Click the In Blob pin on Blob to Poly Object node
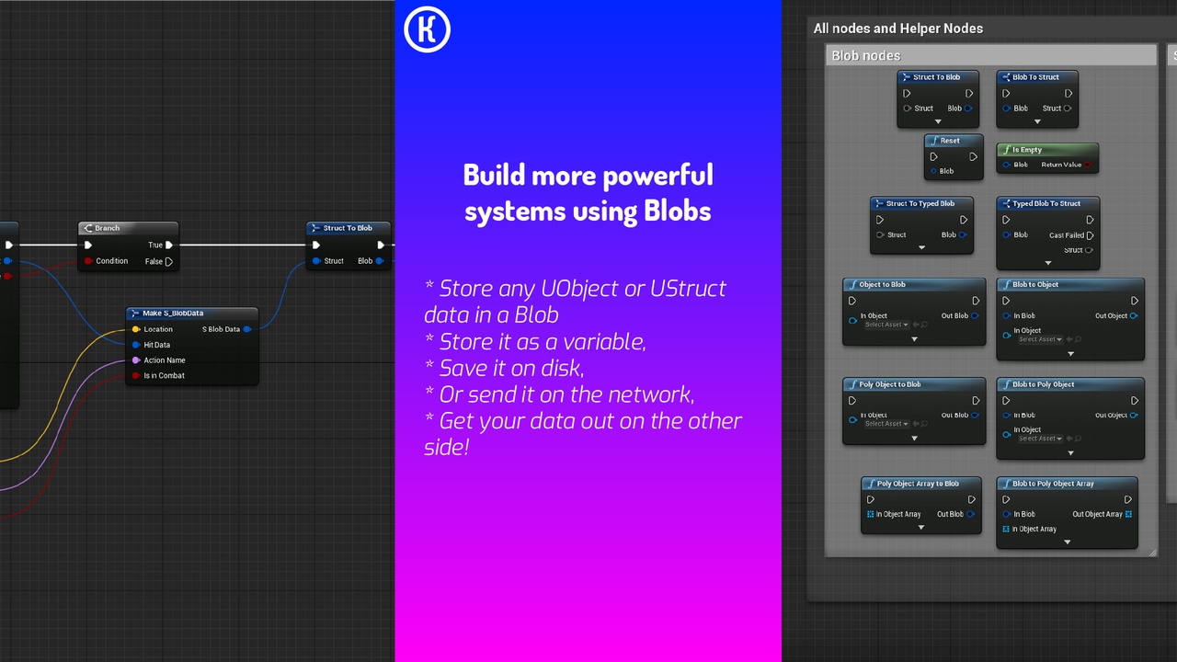This screenshot has width=1177, height=662. [x=1007, y=416]
